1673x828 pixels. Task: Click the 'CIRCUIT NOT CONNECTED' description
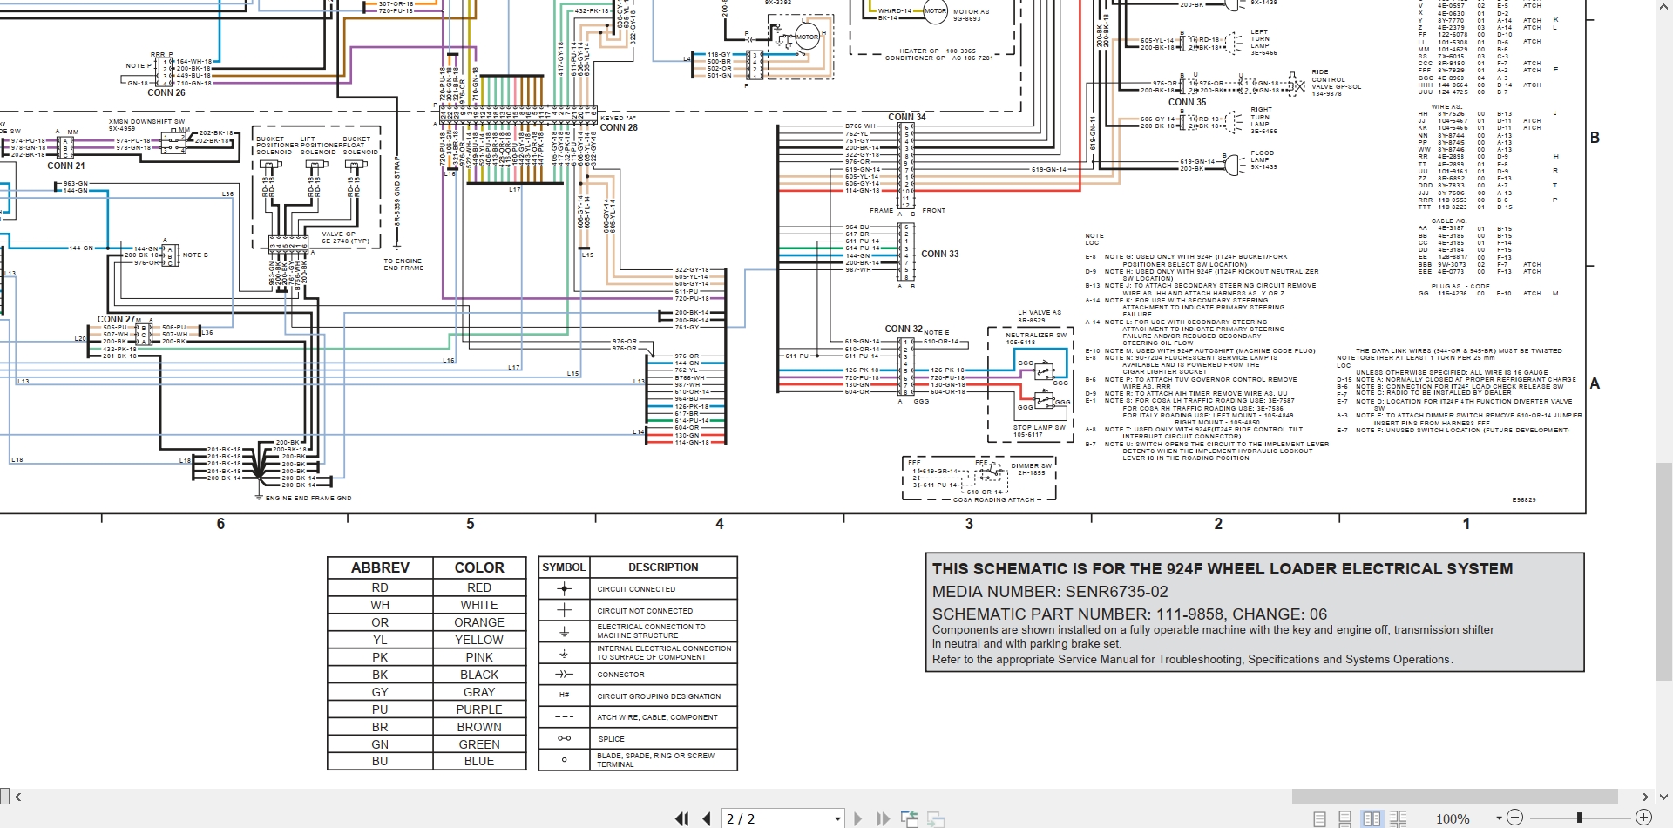coord(645,611)
